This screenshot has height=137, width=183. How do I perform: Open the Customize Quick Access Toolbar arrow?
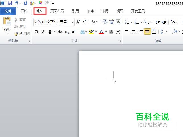click(53, 3)
